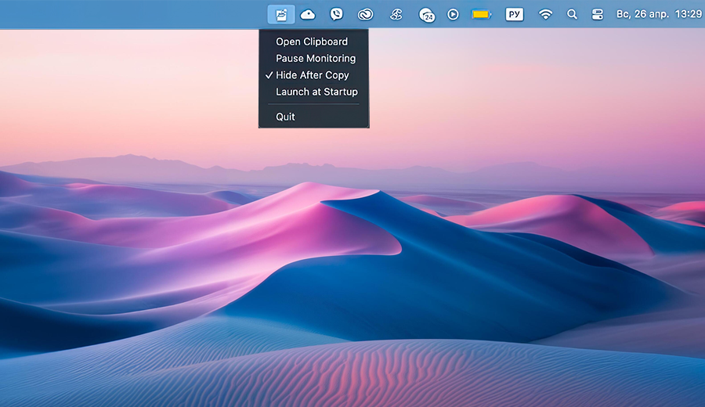The width and height of the screenshot is (705, 407).
Task: Open the chat icon with 24 badge
Action: coord(426,15)
